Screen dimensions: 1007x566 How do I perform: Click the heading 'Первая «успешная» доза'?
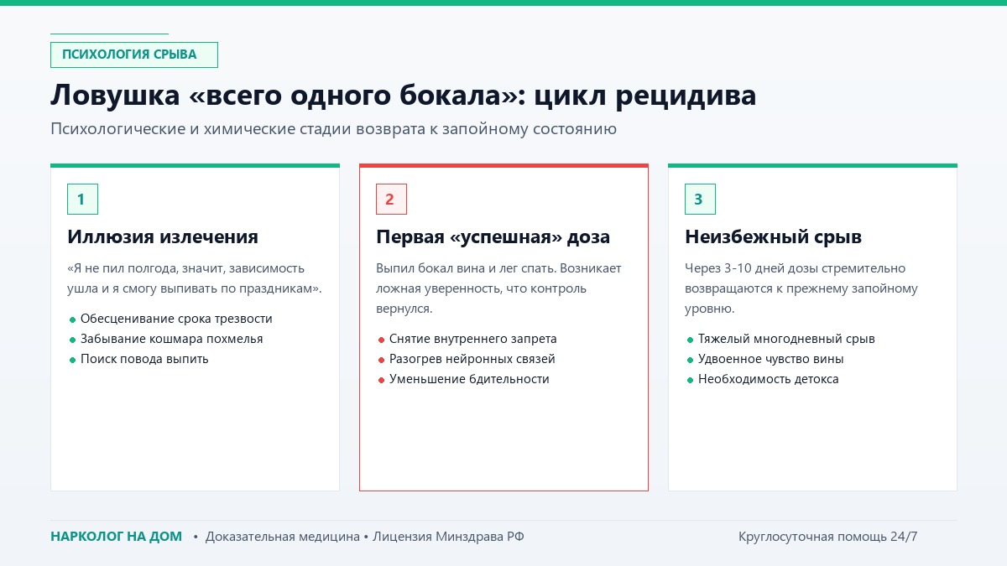pyautogui.click(x=493, y=236)
